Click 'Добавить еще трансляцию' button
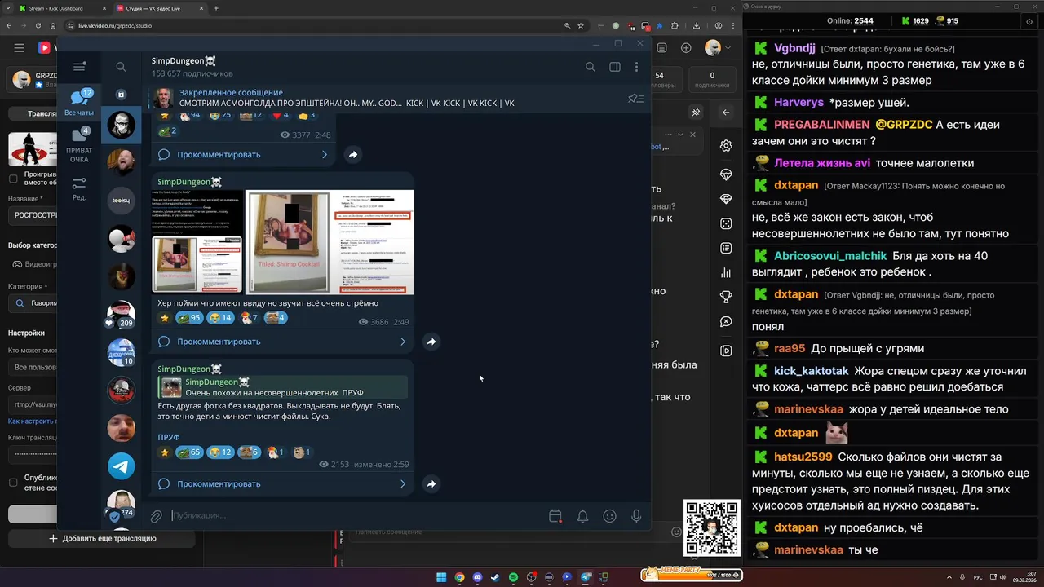The height and width of the screenshot is (587, 1044). pyautogui.click(x=103, y=538)
